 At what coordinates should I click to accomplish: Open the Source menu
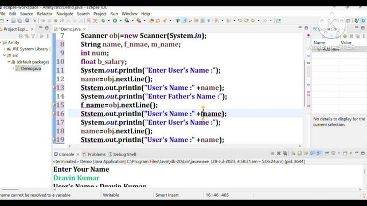pyautogui.click(x=26, y=14)
